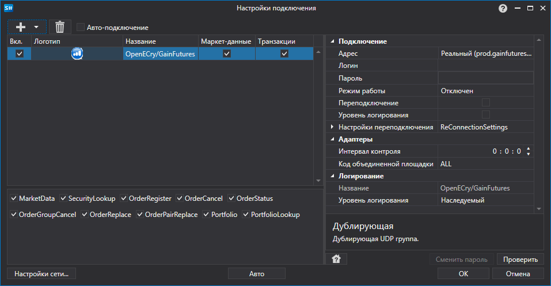Collapse the Подключение section
551x286 pixels.
(332, 41)
